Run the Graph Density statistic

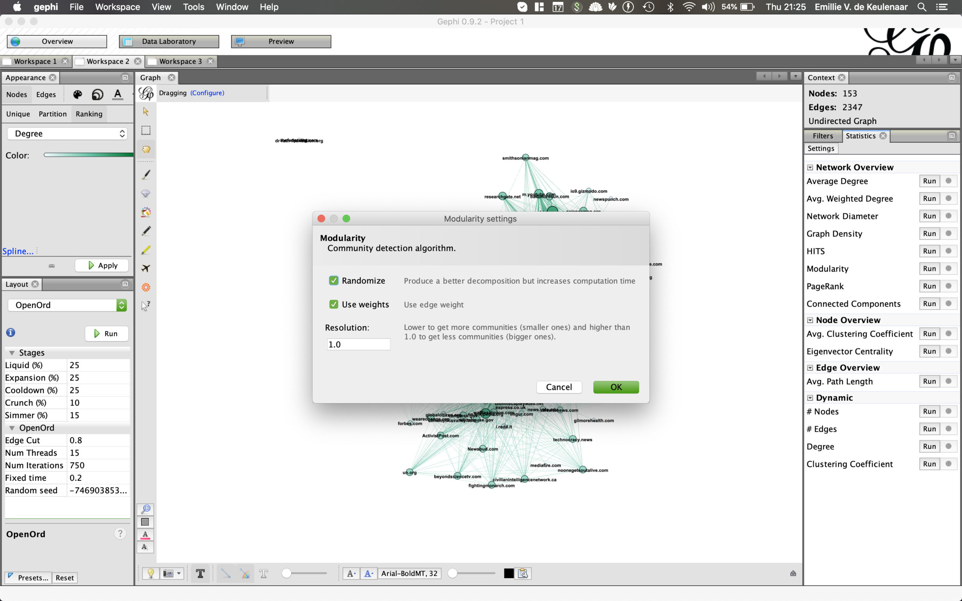pyautogui.click(x=929, y=234)
